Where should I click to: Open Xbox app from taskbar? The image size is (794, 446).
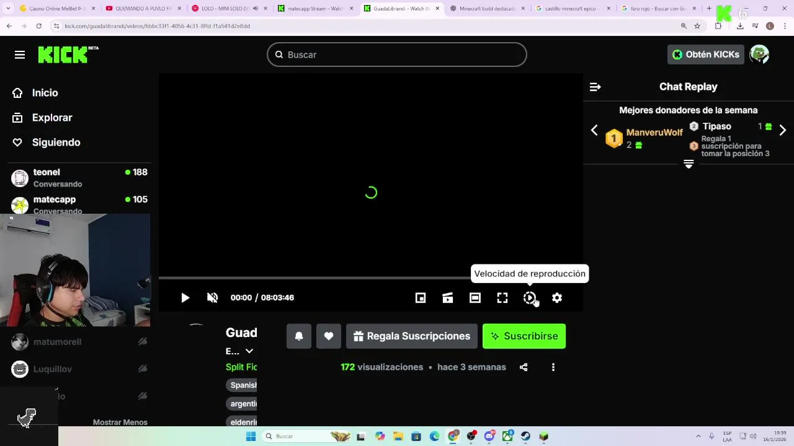coord(507,436)
